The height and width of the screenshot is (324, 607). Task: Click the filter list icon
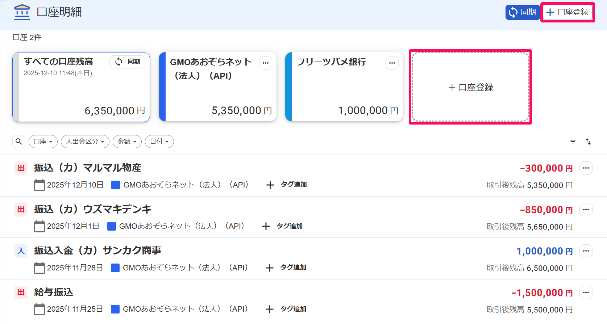pos(573,142)
